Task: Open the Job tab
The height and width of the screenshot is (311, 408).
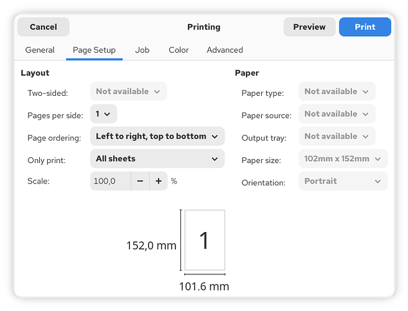Action: [x=142, y=50]
